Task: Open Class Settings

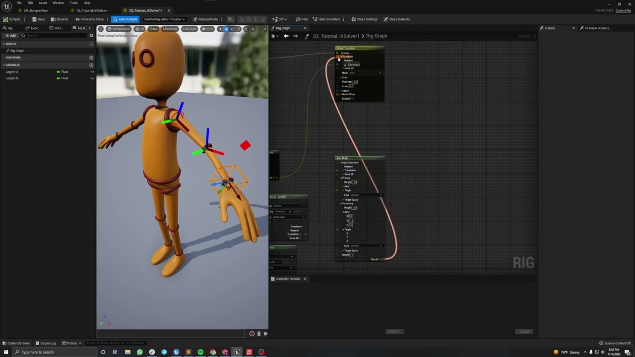Action: [x=365, y=19]
